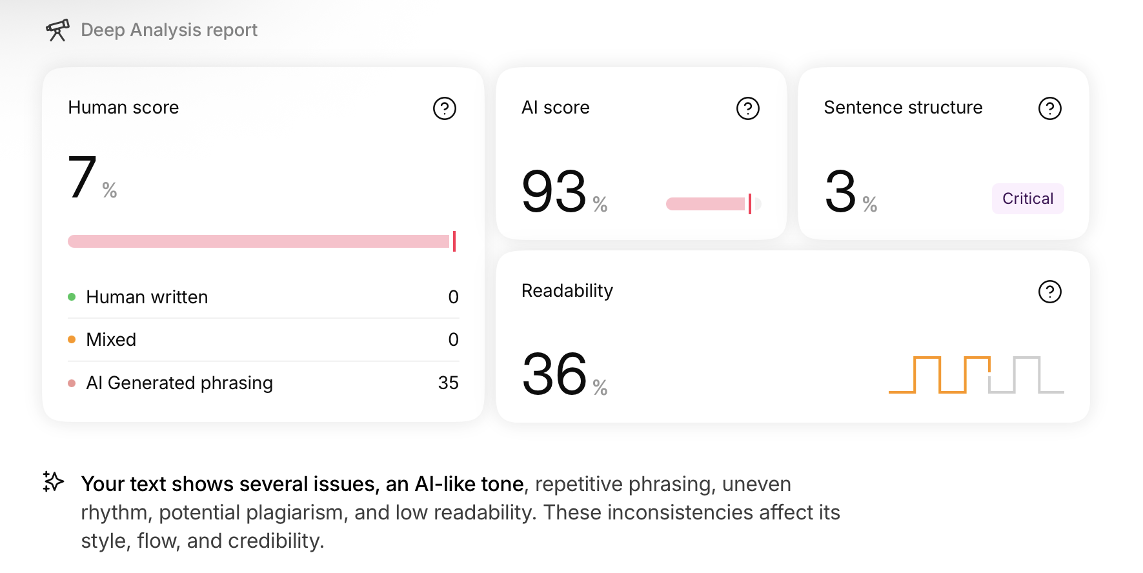Screen dimensions: 1143x573
Task: Open the Sentence structure help icon
Action: pyautogui.click(x=1049, y=108)
